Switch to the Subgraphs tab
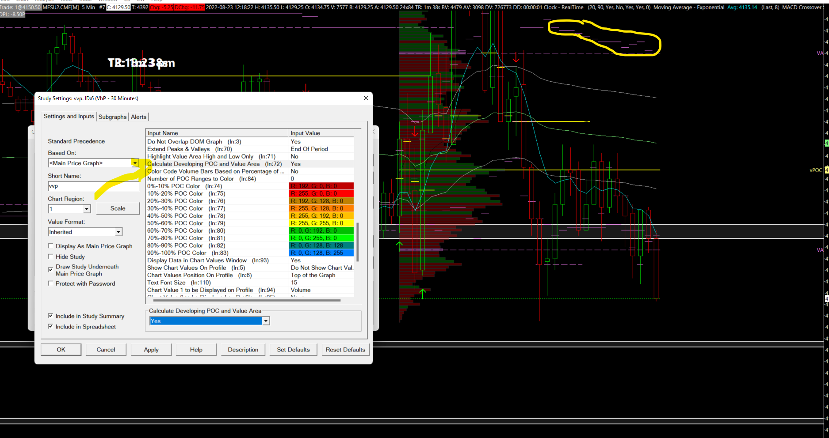The image size is (829, 438). (112, 117)
